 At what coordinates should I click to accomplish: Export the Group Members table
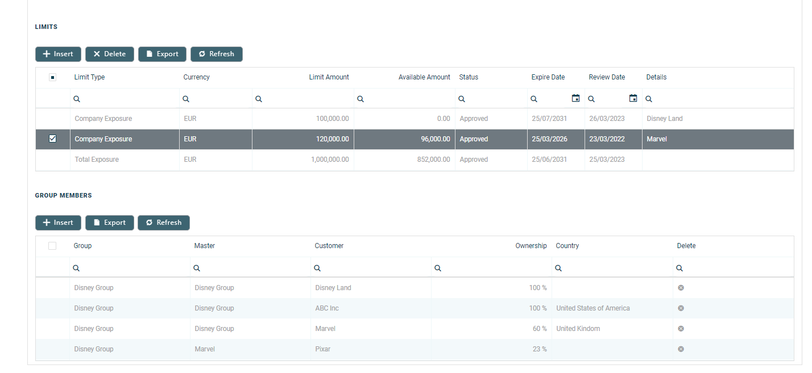click(110, 223)
